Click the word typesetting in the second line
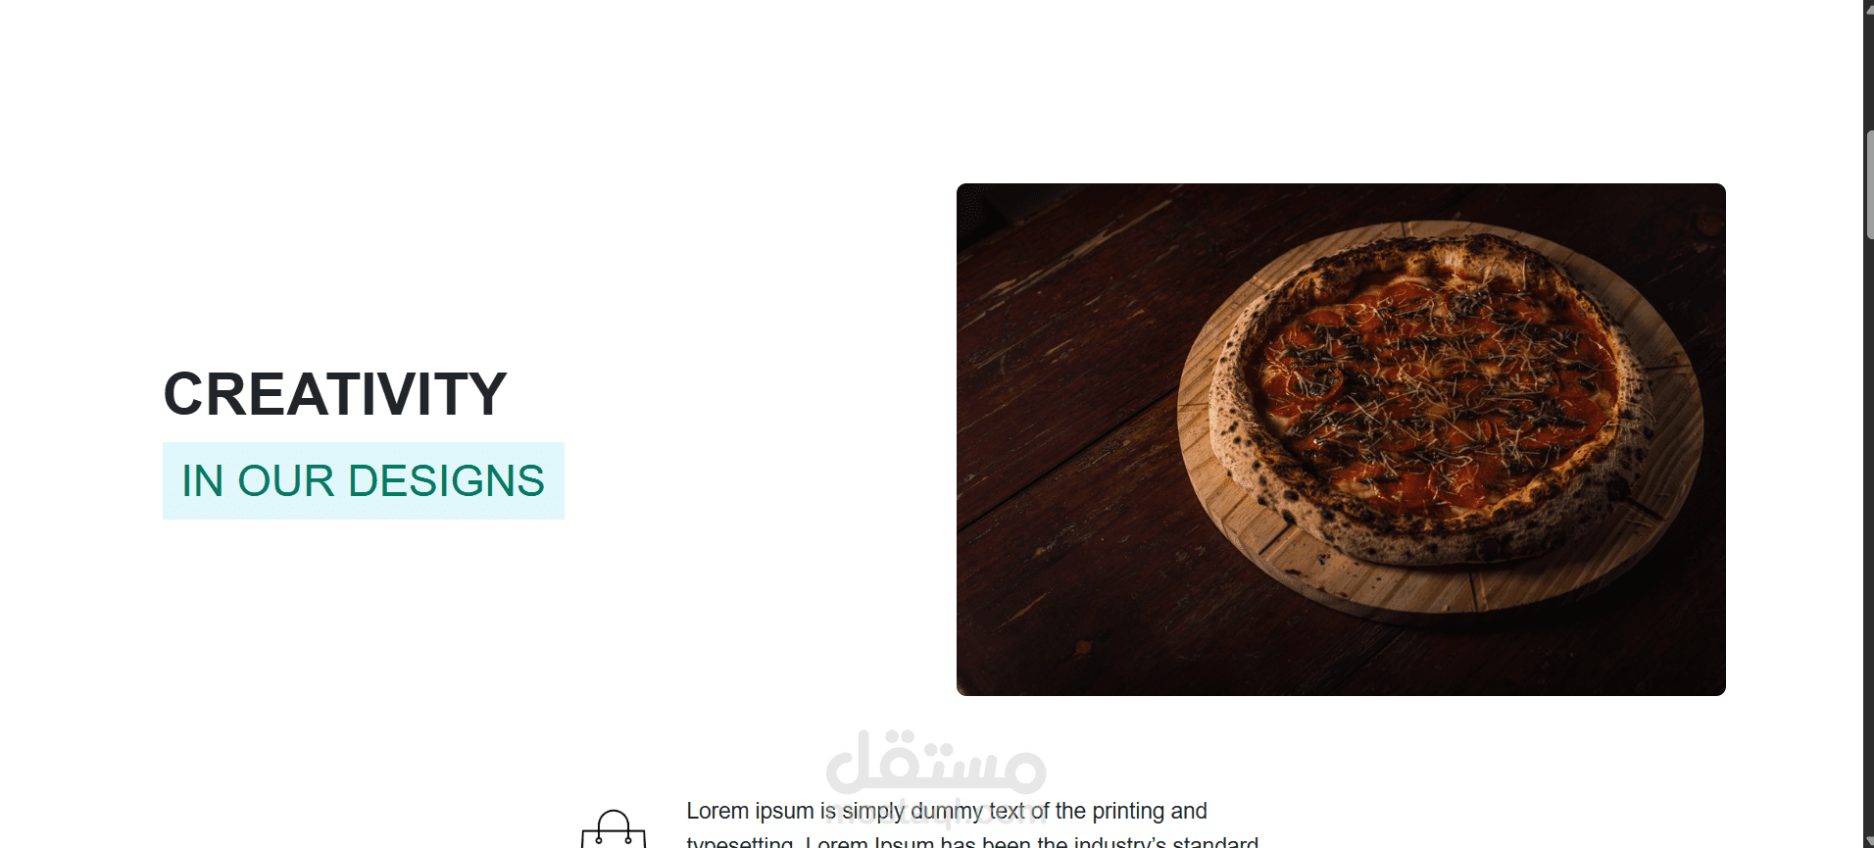Image resolution: width=1874 pixels, height=848 pixels. (x=740, y=842)
